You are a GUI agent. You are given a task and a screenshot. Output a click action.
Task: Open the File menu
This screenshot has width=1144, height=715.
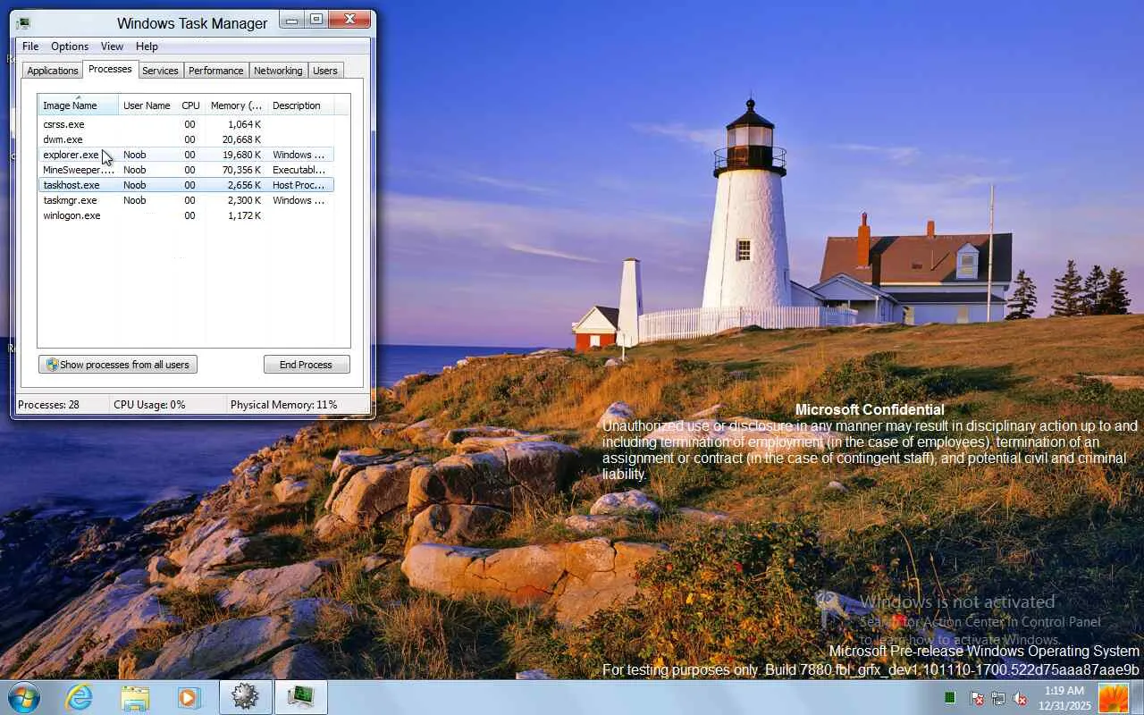pyautogui.click(x=30, y=46)
